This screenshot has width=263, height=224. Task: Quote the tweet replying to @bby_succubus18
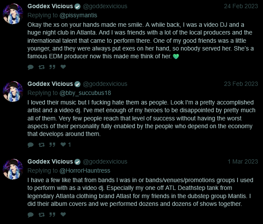tap(52, 145)
